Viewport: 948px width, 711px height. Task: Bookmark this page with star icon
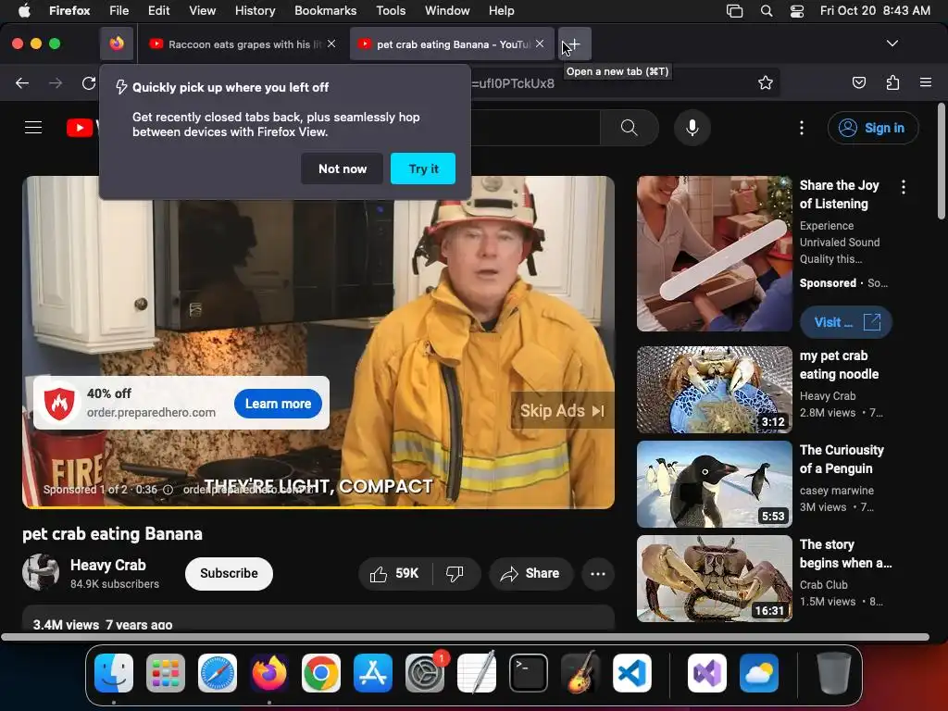coord(766,82)
